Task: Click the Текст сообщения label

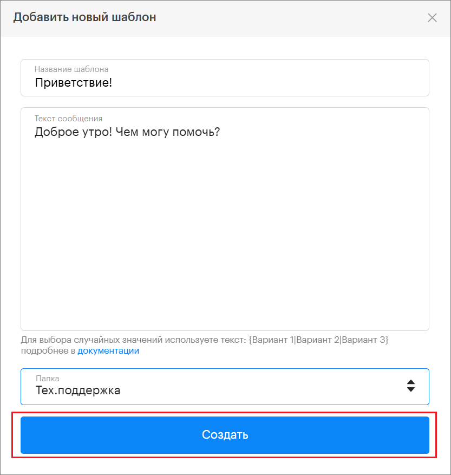Action: click(68, 119)
